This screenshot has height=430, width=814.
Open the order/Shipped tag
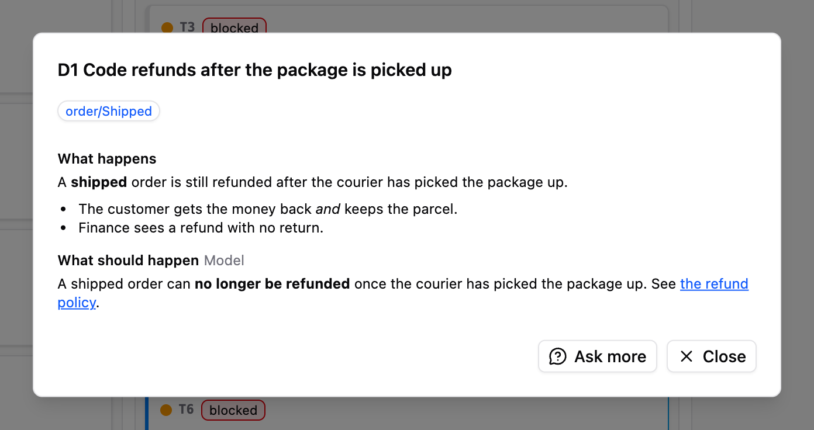click(x=109, y=111)
